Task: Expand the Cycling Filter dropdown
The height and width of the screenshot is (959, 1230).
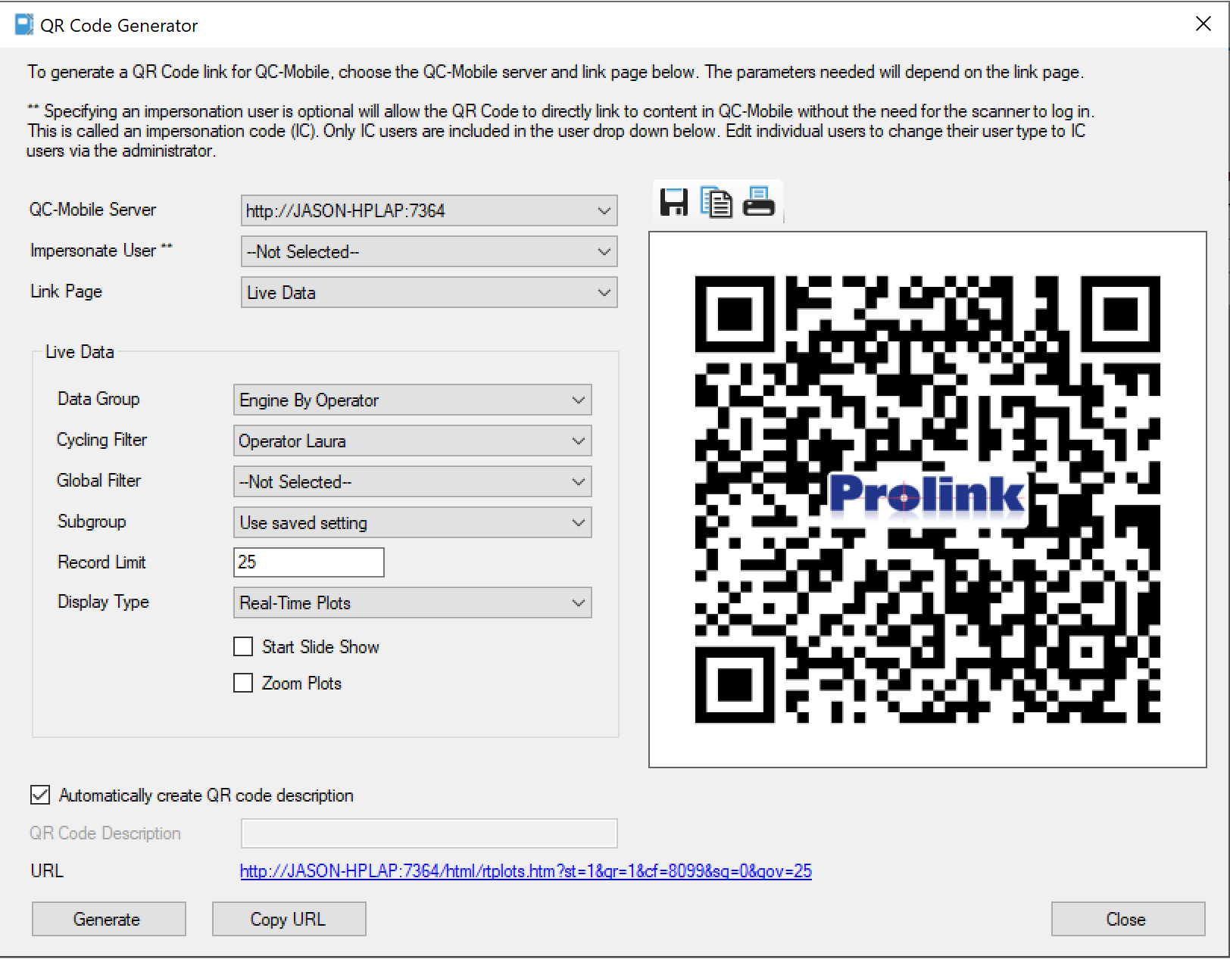Action: 412,441
